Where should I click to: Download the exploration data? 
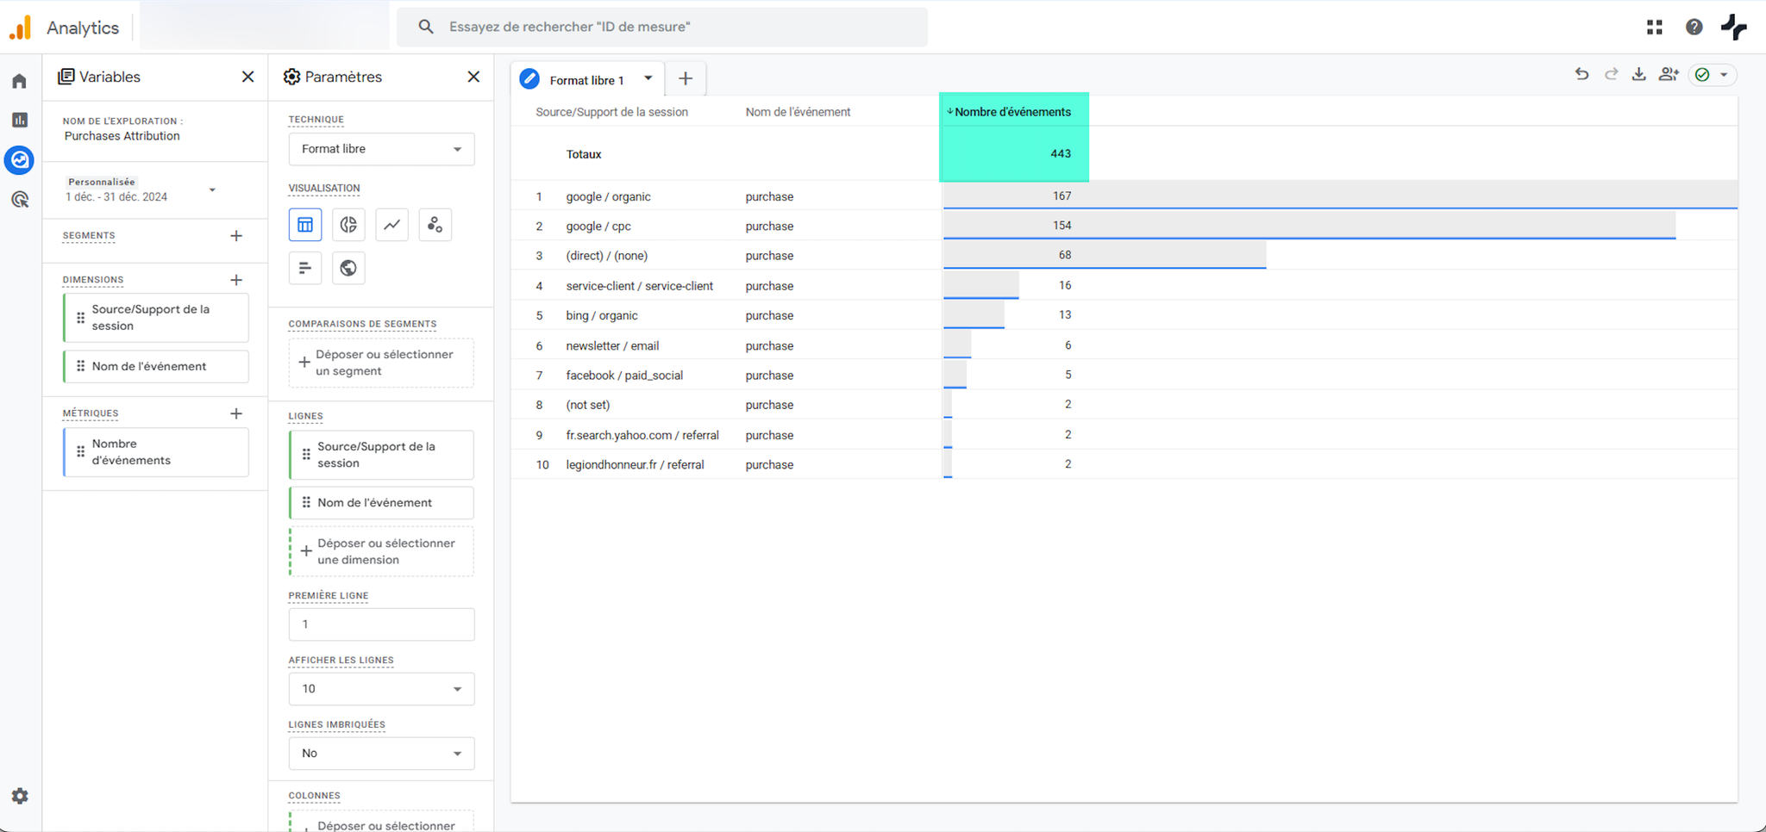1638,75
